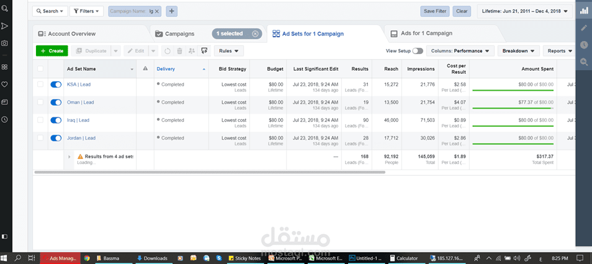592x264 pixels.
Task: Open the Filters dropdown
Action: coord(86,11)
